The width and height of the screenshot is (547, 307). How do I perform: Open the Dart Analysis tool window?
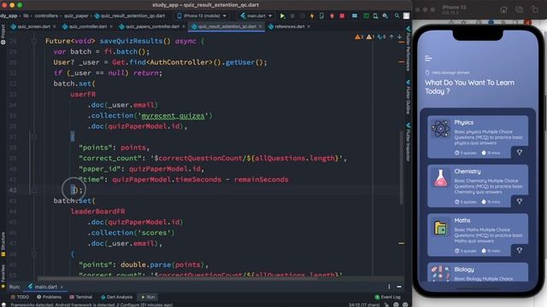[117, 297]
